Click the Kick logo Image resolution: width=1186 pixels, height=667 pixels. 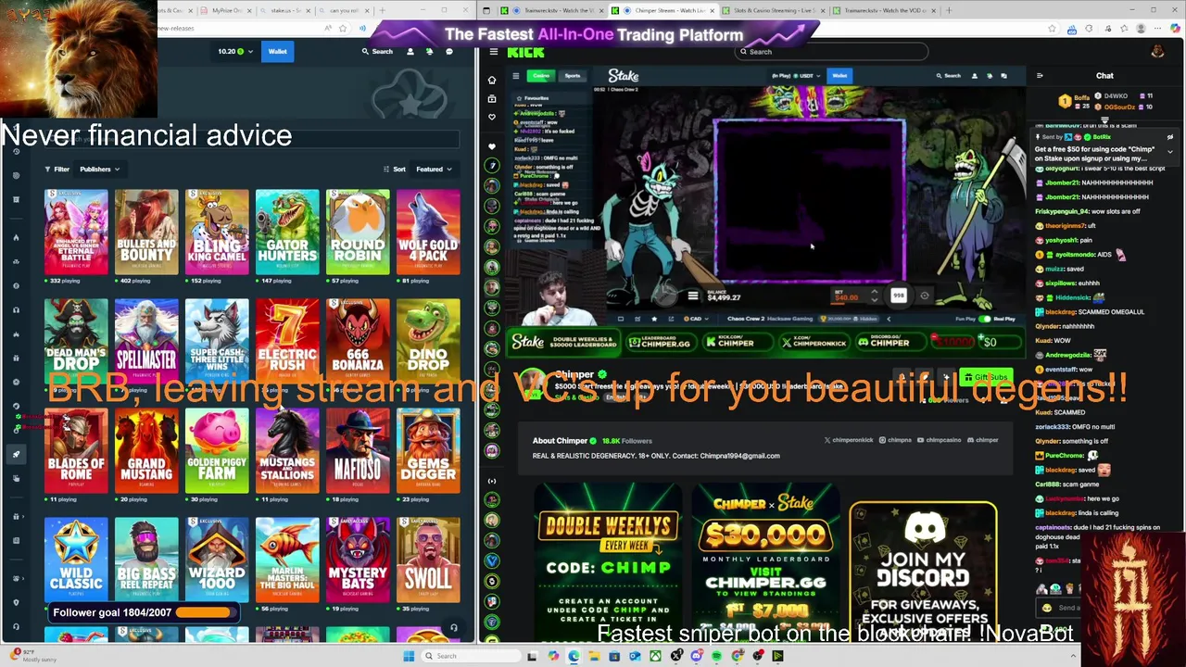click(525, 52)
